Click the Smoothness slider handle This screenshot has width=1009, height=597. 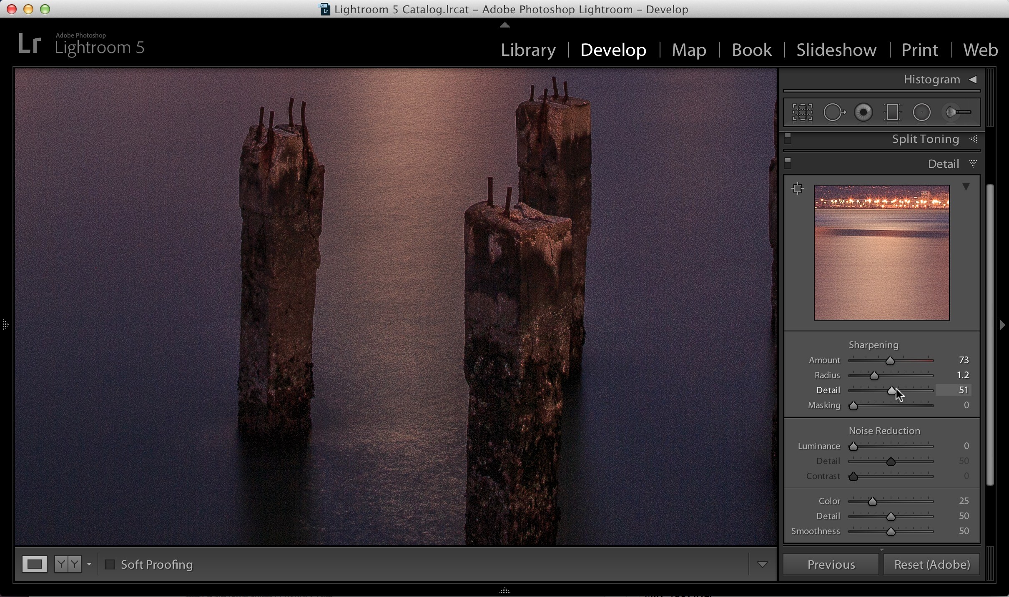(x=891, y=532)
